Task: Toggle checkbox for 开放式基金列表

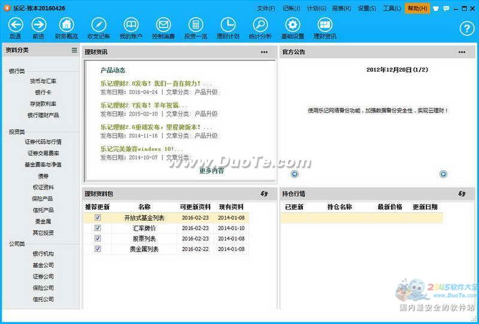Action: 98,218
